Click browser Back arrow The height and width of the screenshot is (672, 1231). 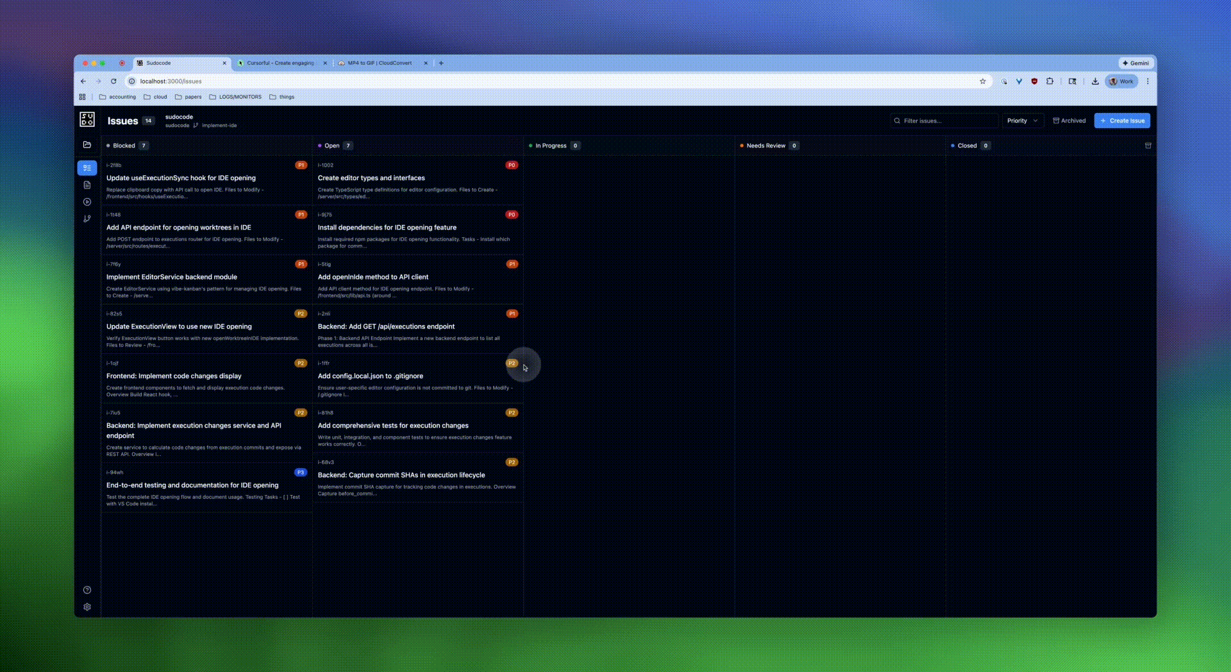(83, 81)
